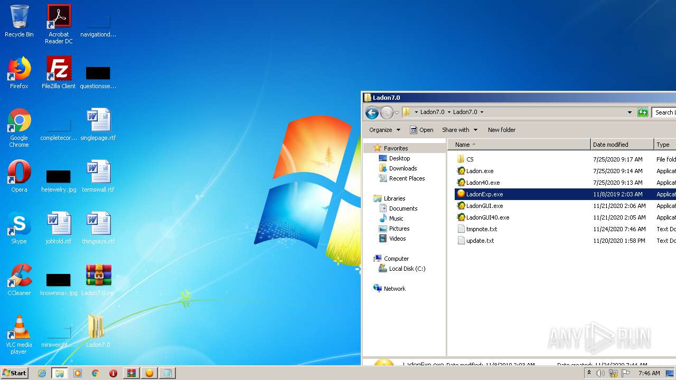The width and height of the screenshot is (676, 380).
Task: Select Network in navigation pane
Action: click(x=395, y=289)
